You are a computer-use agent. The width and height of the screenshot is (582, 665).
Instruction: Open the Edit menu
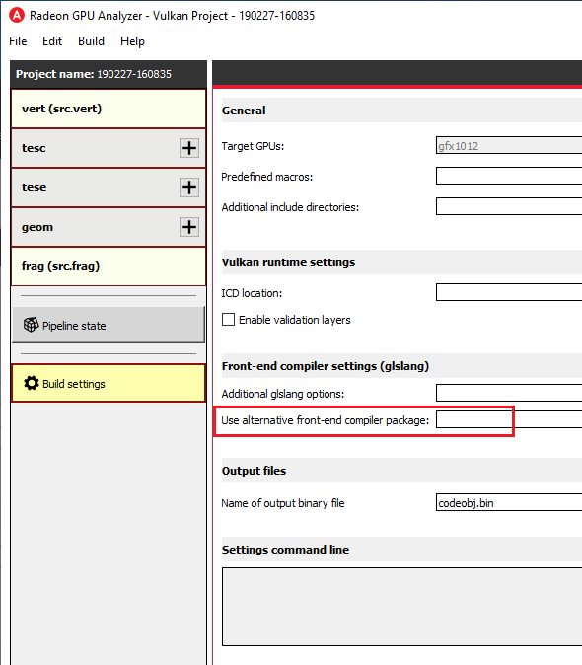click(x=52, y=41)
